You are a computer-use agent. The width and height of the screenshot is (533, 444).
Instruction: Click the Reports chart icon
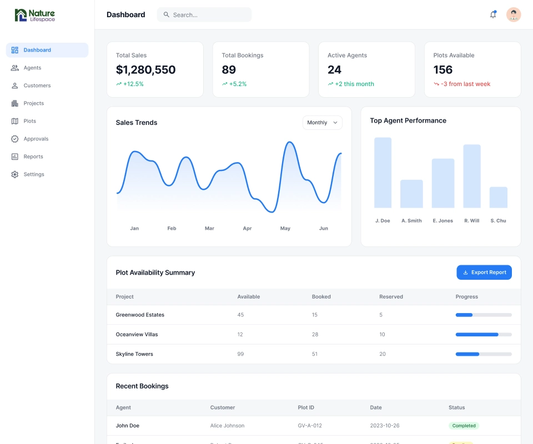pos(14,157)
